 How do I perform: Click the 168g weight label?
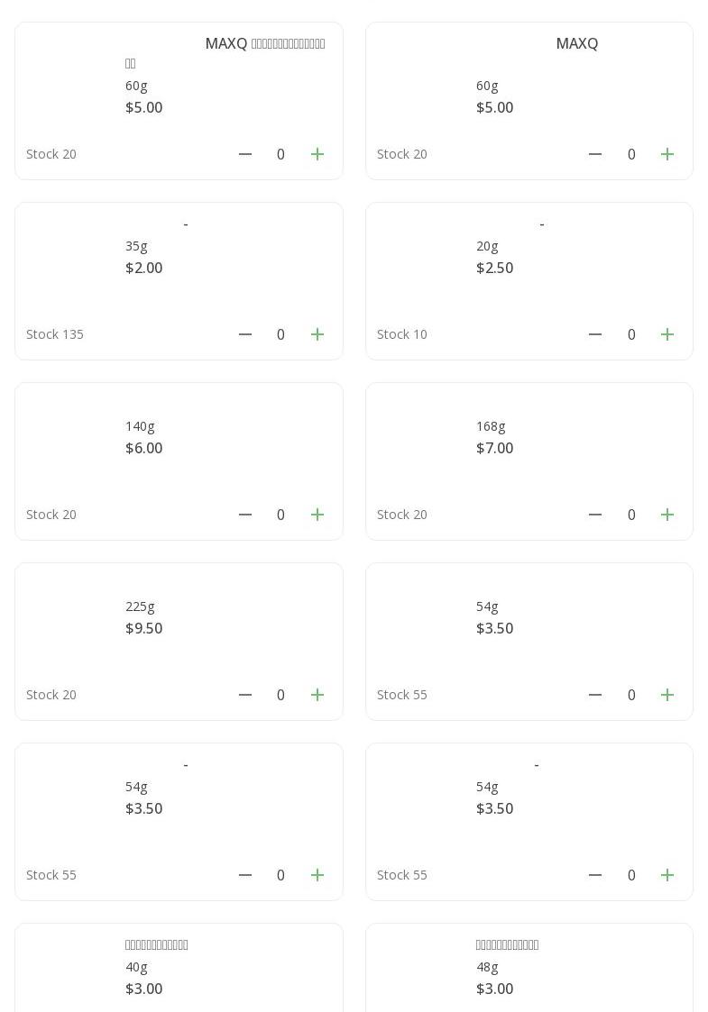click(491, 426)
